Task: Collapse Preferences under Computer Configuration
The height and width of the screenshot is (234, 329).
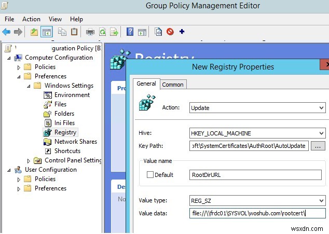Action: [x=19, y=77]
